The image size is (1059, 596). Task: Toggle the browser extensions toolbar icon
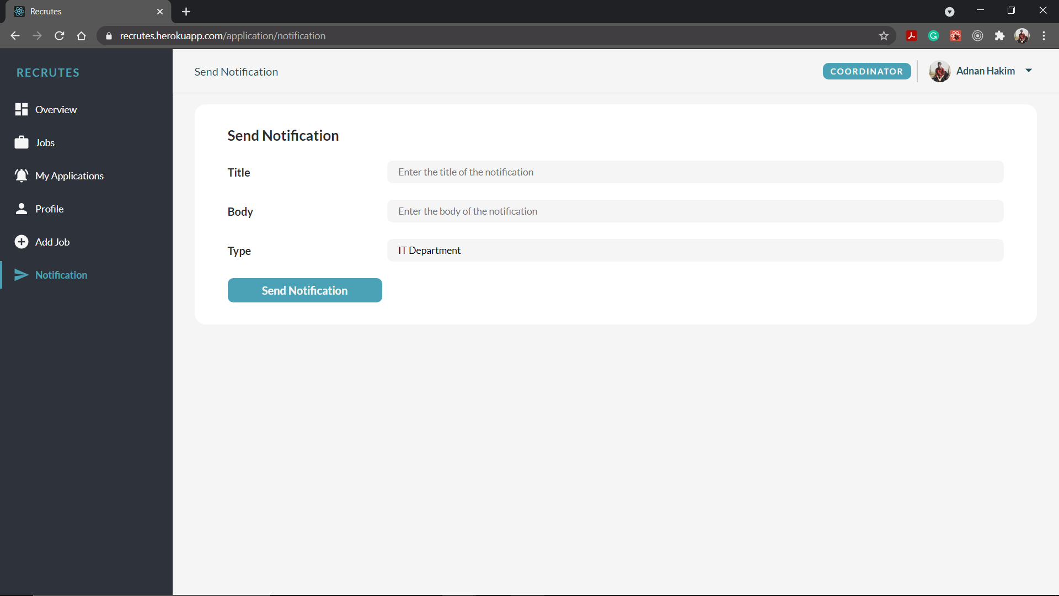[999, 35]
